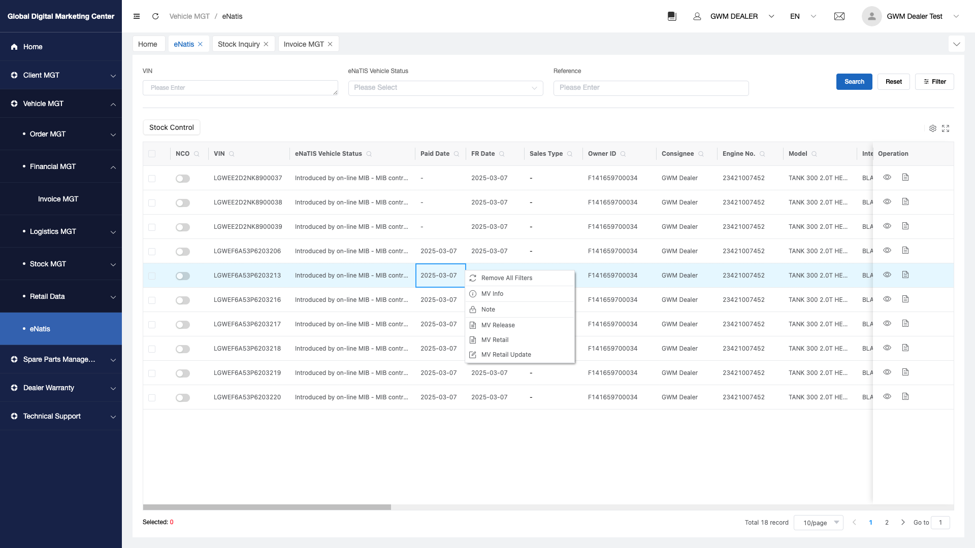Click the document icon for LGWEF6A53P6203220 row

[905, 397]
